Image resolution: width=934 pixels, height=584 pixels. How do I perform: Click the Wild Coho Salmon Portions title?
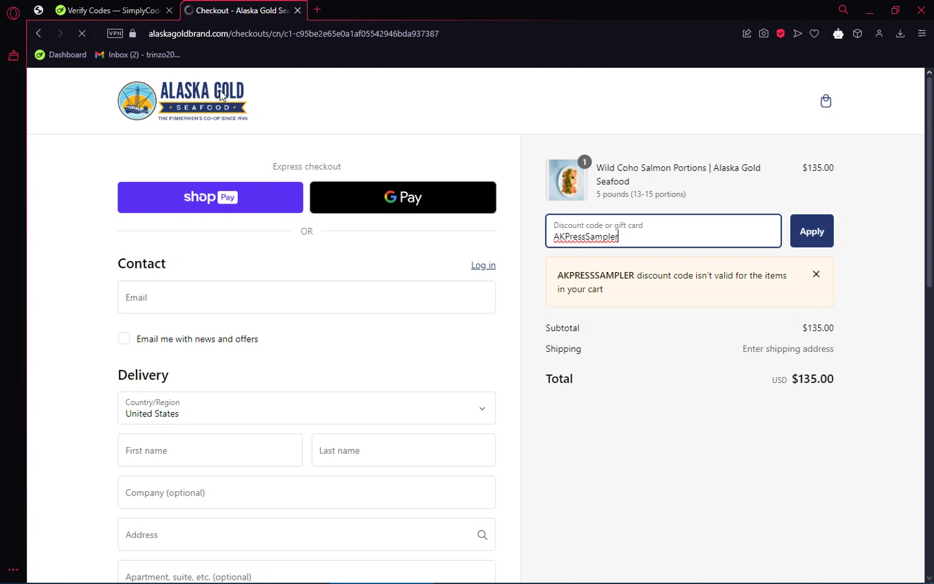678,174
